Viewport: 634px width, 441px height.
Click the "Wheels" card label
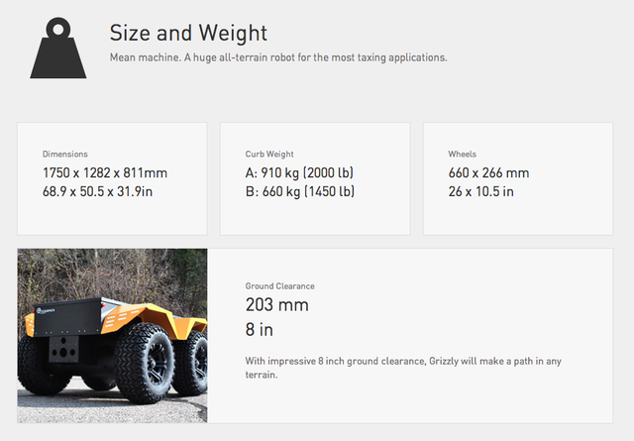click(463, 155)
